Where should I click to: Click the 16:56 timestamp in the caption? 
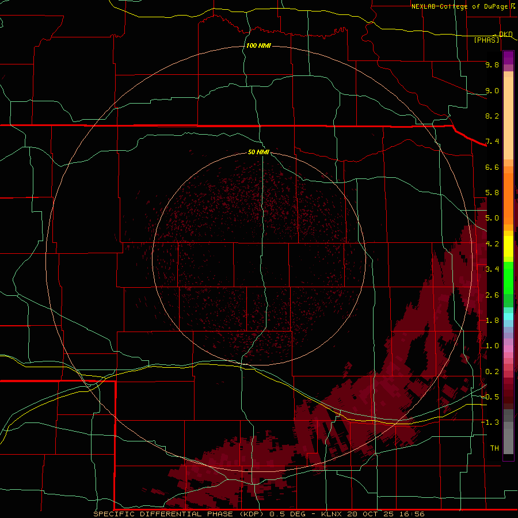pyautogui.click(x=412, y=514)
